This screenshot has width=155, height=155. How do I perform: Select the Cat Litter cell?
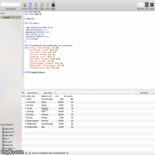pyautogui.click(x=29, y=108)
